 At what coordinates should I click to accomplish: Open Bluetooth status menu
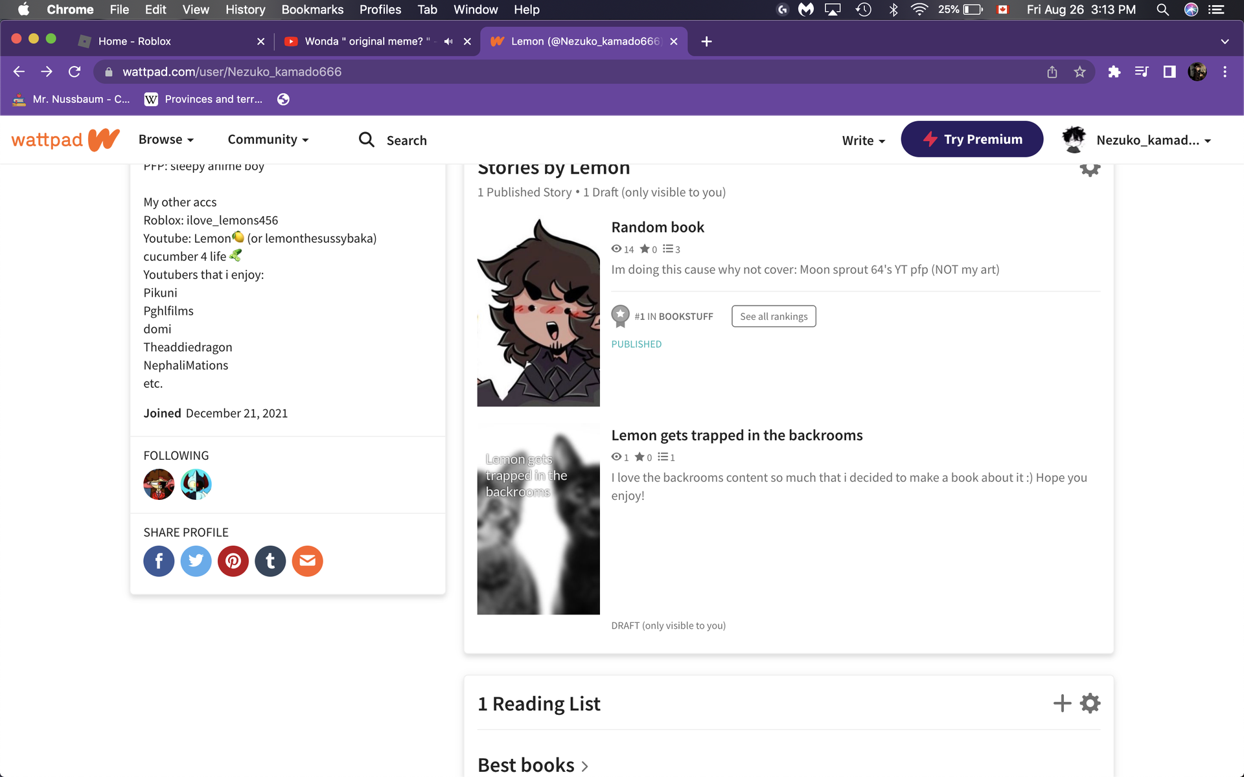[893, 10]
